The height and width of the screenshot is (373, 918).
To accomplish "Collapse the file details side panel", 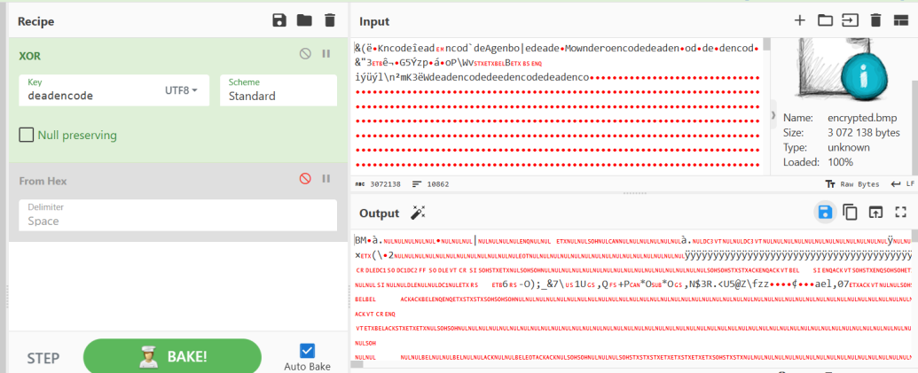I will pos(774,115).
